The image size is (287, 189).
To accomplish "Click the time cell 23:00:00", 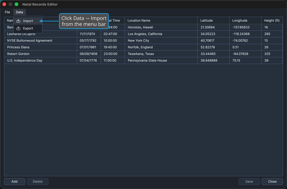I will pyautogui.click(x=113, y=54).
